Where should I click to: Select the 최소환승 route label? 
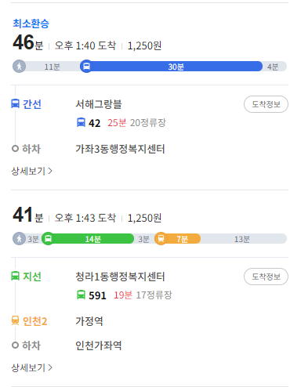(31, 24)
